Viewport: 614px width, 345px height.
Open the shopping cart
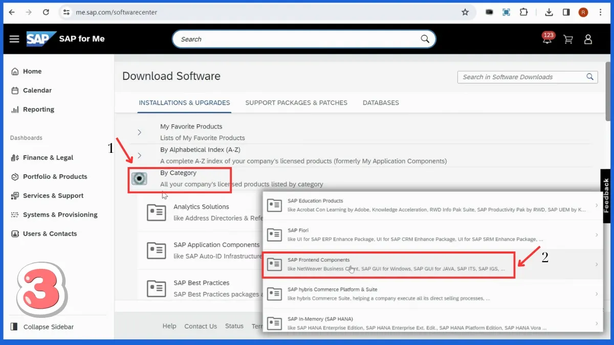point(568,39)
